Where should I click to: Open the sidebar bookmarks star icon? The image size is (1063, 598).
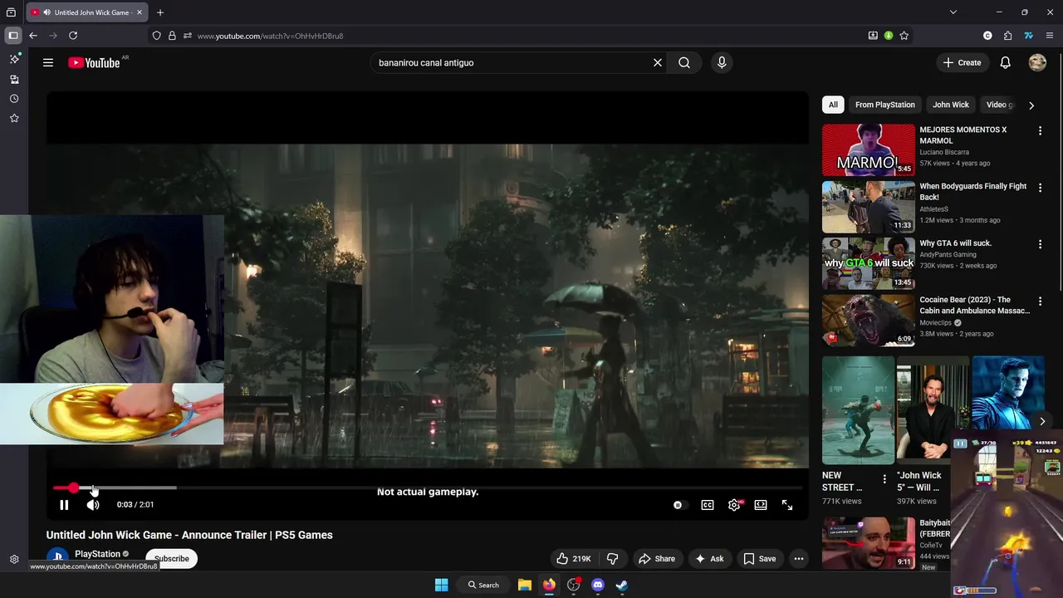(14, 118)
